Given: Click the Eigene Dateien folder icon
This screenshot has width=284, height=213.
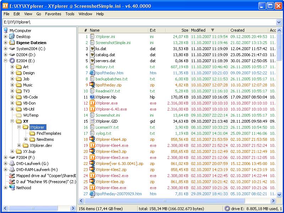Looking at the screenshot, I should point(12,42).
